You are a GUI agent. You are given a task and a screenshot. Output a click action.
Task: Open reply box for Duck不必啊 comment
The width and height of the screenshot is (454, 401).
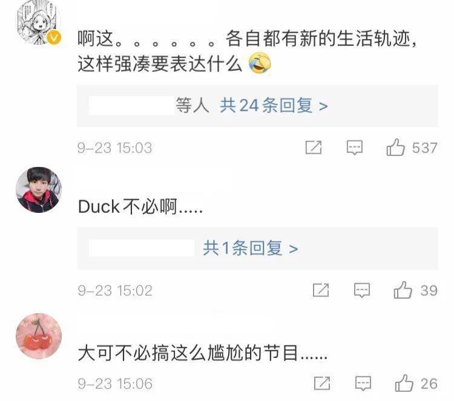tap(362, 290)
